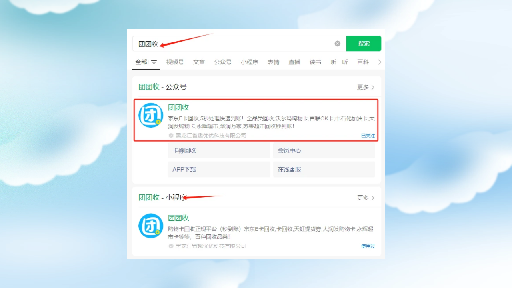Click the 公众号 verified company name
Screen dimensions: 512x288
point(211,136)
